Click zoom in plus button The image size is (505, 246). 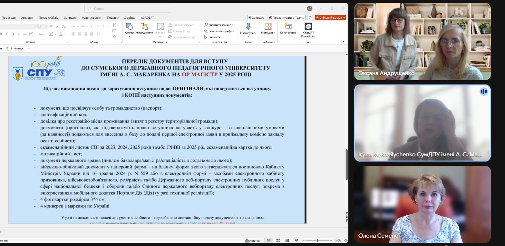331,241
